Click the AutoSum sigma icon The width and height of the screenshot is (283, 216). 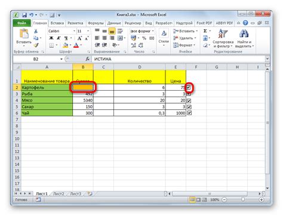click(205, 31)
